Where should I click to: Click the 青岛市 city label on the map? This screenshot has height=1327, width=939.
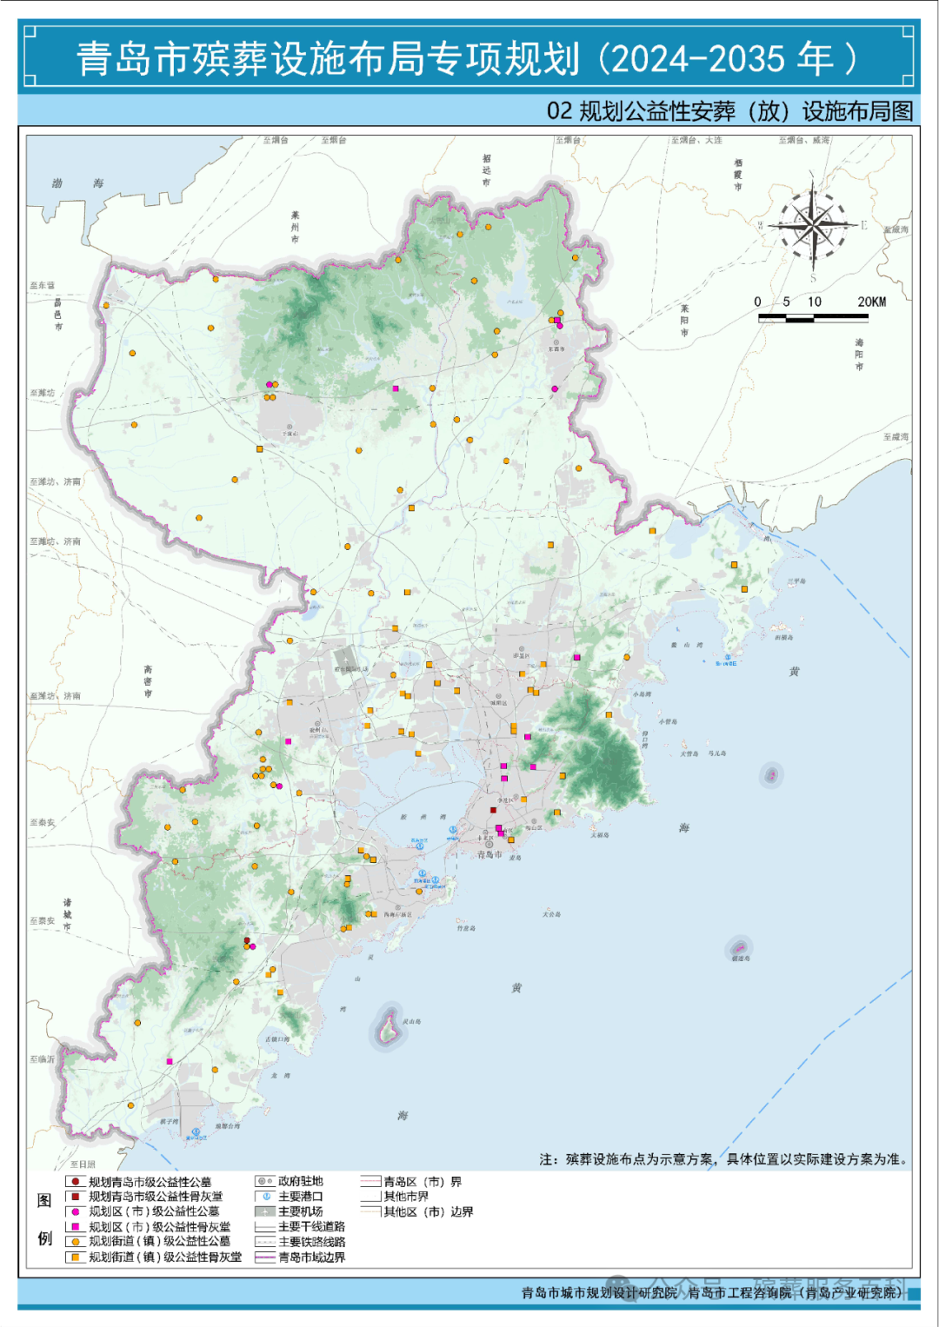tap(489, 854)
